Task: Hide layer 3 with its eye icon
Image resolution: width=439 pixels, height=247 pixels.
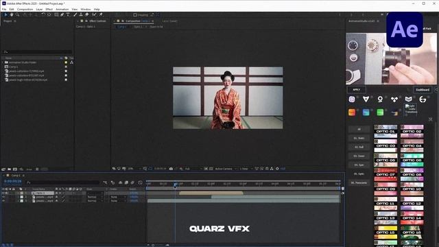Action: (3, 201)
